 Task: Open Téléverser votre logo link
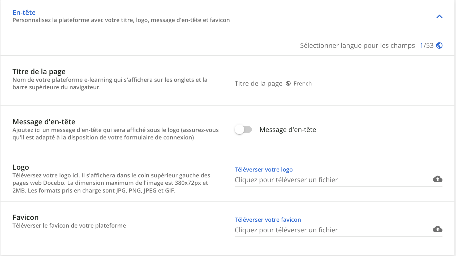click(264, 169)
